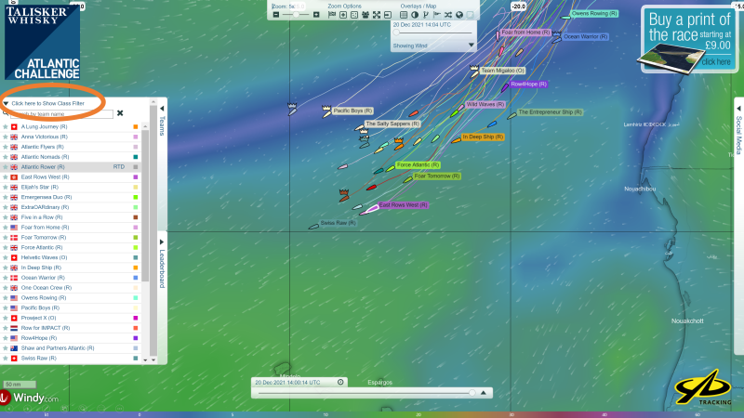This screenshot has width=744, height=418.
Task: Click the teal swatch for Atlantic Nomads
Action: [x=135, y=157]
